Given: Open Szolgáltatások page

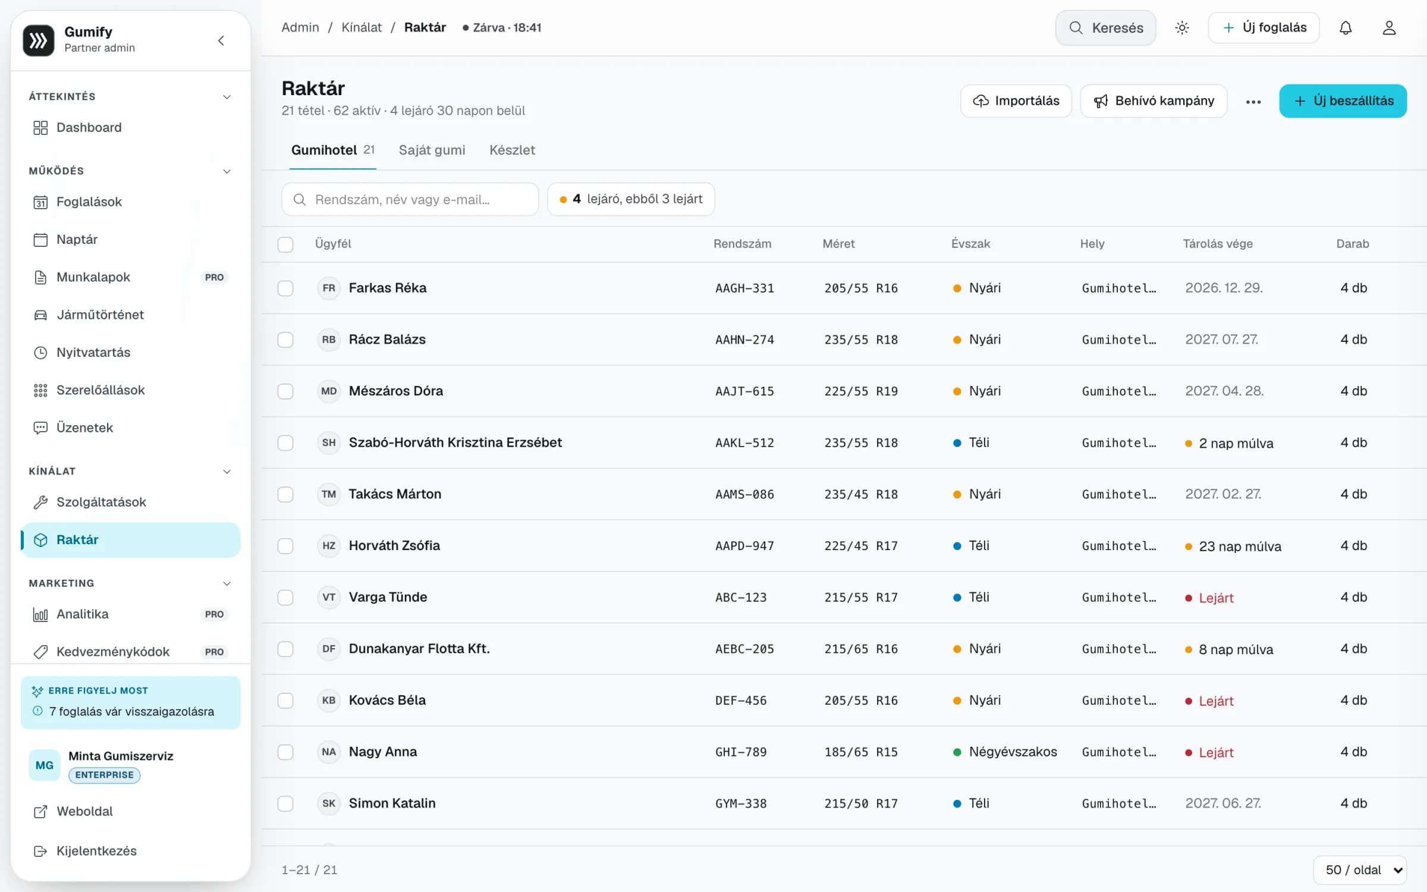Looking at the screenshot, I should (131, 502).
